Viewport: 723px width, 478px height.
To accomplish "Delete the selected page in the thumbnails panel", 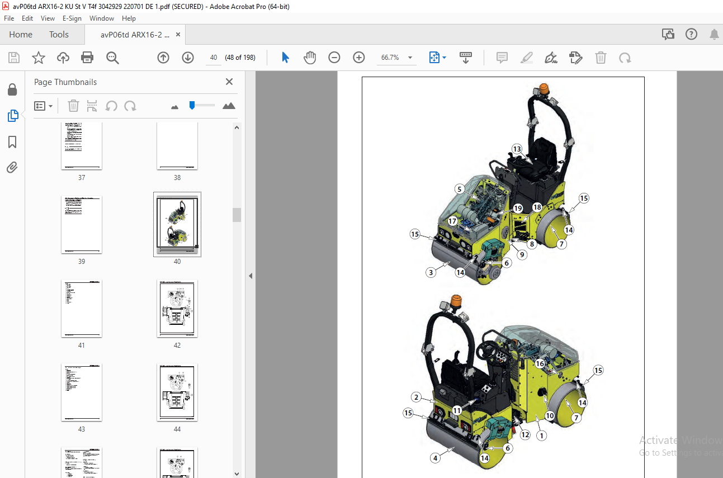I will pyautogui.click(x=73, y=106).
